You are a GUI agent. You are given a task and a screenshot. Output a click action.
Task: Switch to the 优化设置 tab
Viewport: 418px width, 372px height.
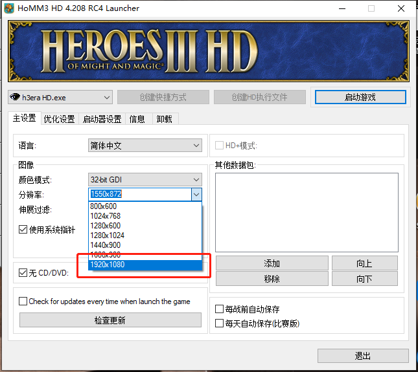click(x=59, y=119)
